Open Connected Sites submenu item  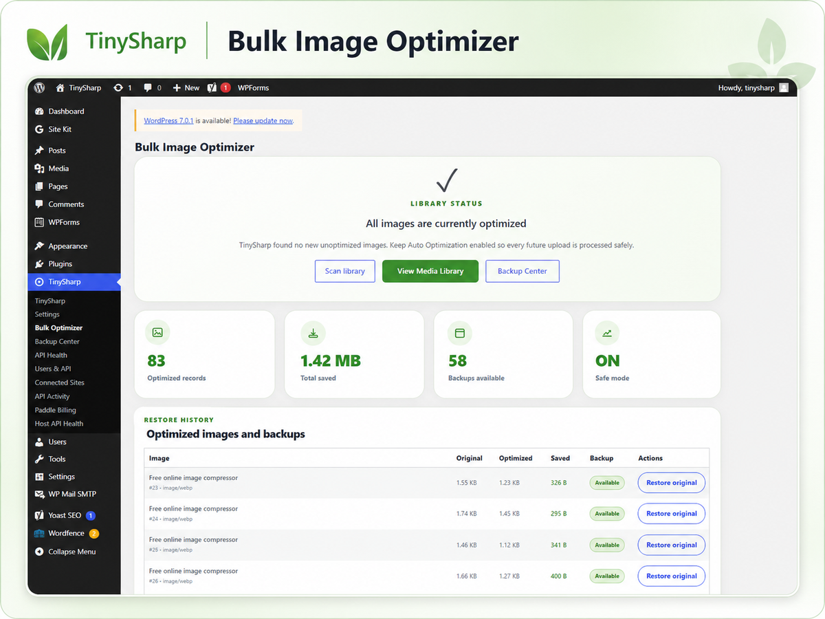(x=60, y=382)
